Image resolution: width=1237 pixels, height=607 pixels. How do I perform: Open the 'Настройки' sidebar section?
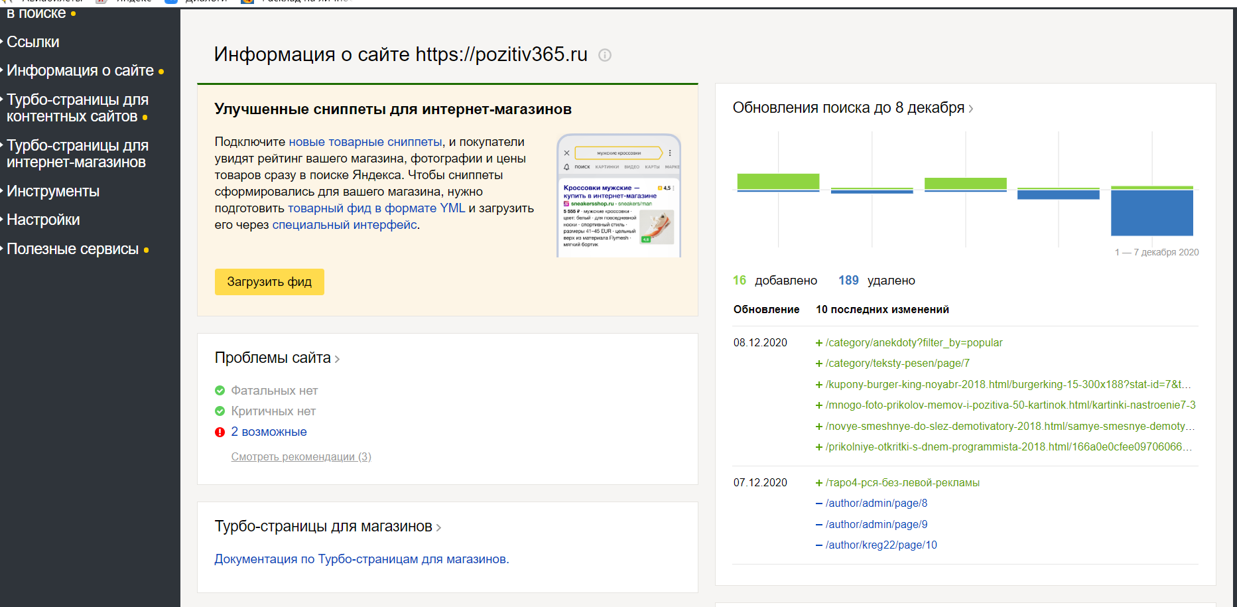(x=43, y=220)
